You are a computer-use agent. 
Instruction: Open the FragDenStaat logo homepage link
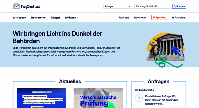pos(26,6)
